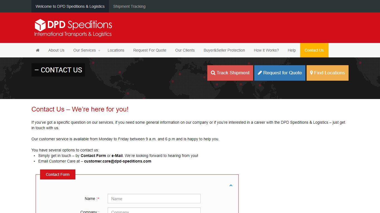Open Request For Quote in the navigation bar
380x213 pixels.
point(150,50)
